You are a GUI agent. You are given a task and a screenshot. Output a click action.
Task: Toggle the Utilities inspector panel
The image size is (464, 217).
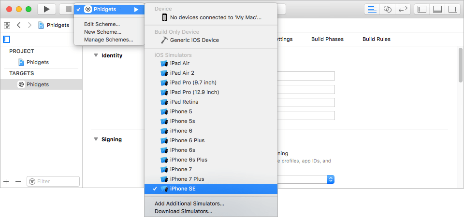[x=453, y=9]
